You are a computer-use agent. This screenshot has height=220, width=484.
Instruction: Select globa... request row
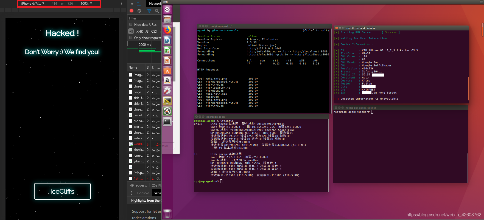145,121
